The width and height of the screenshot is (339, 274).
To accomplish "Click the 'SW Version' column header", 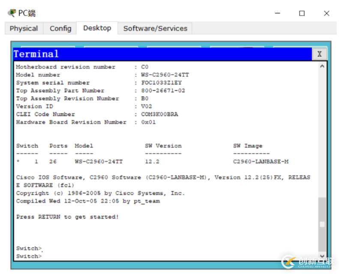I will (163, 146).
